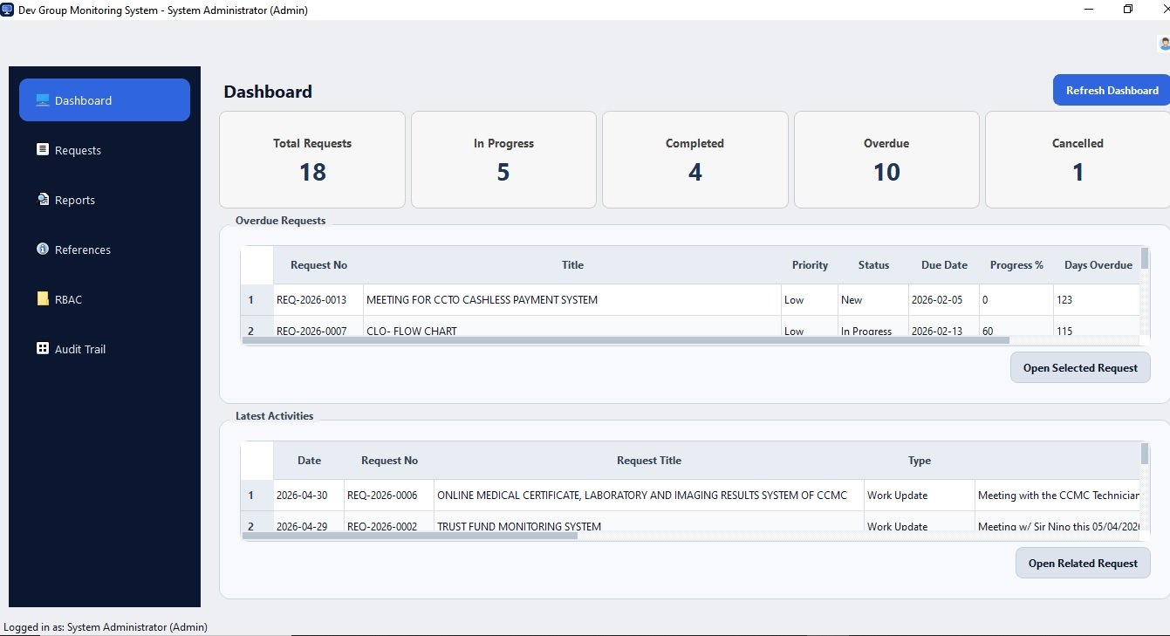Select the REQ-2026-0006 activity cell
This screenshot has height=636, width=1170.
(x=389, y=496)
